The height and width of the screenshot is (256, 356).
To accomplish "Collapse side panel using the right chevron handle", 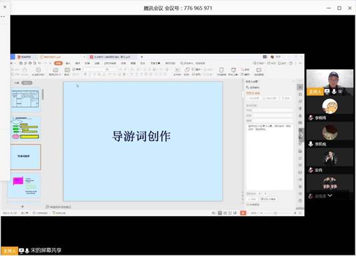I will (x=301, y=136).
